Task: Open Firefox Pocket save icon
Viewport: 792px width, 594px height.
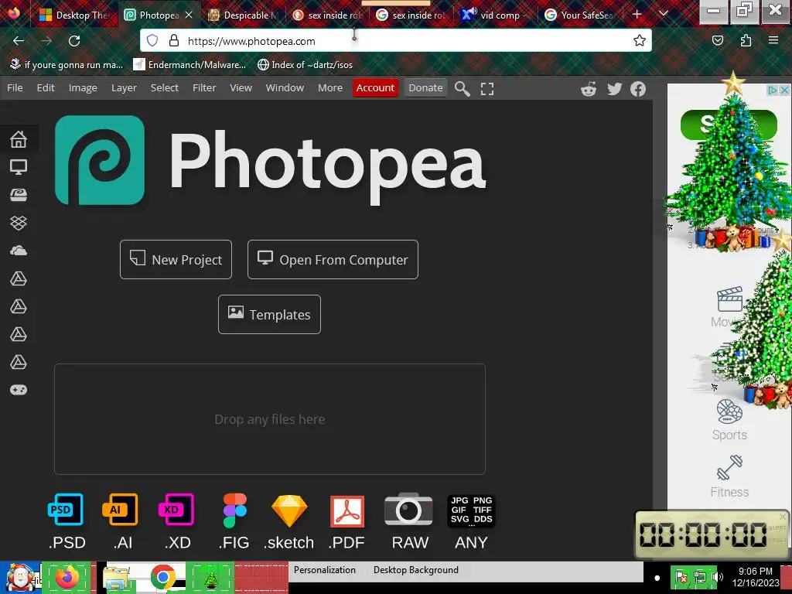Action: pos(717,40)
